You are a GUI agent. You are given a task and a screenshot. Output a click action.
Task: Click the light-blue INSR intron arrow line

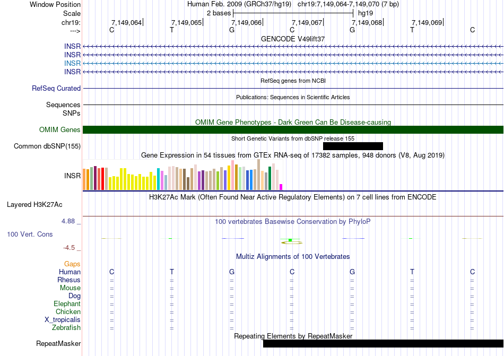[293, 63]
